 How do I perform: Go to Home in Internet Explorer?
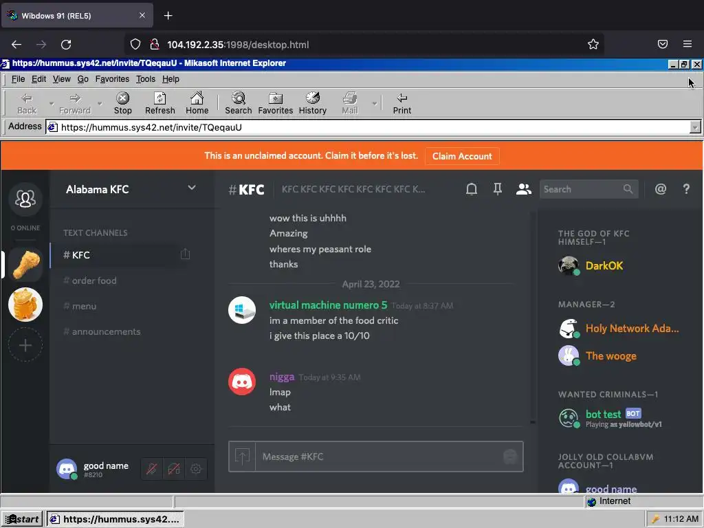click(197, 103)
